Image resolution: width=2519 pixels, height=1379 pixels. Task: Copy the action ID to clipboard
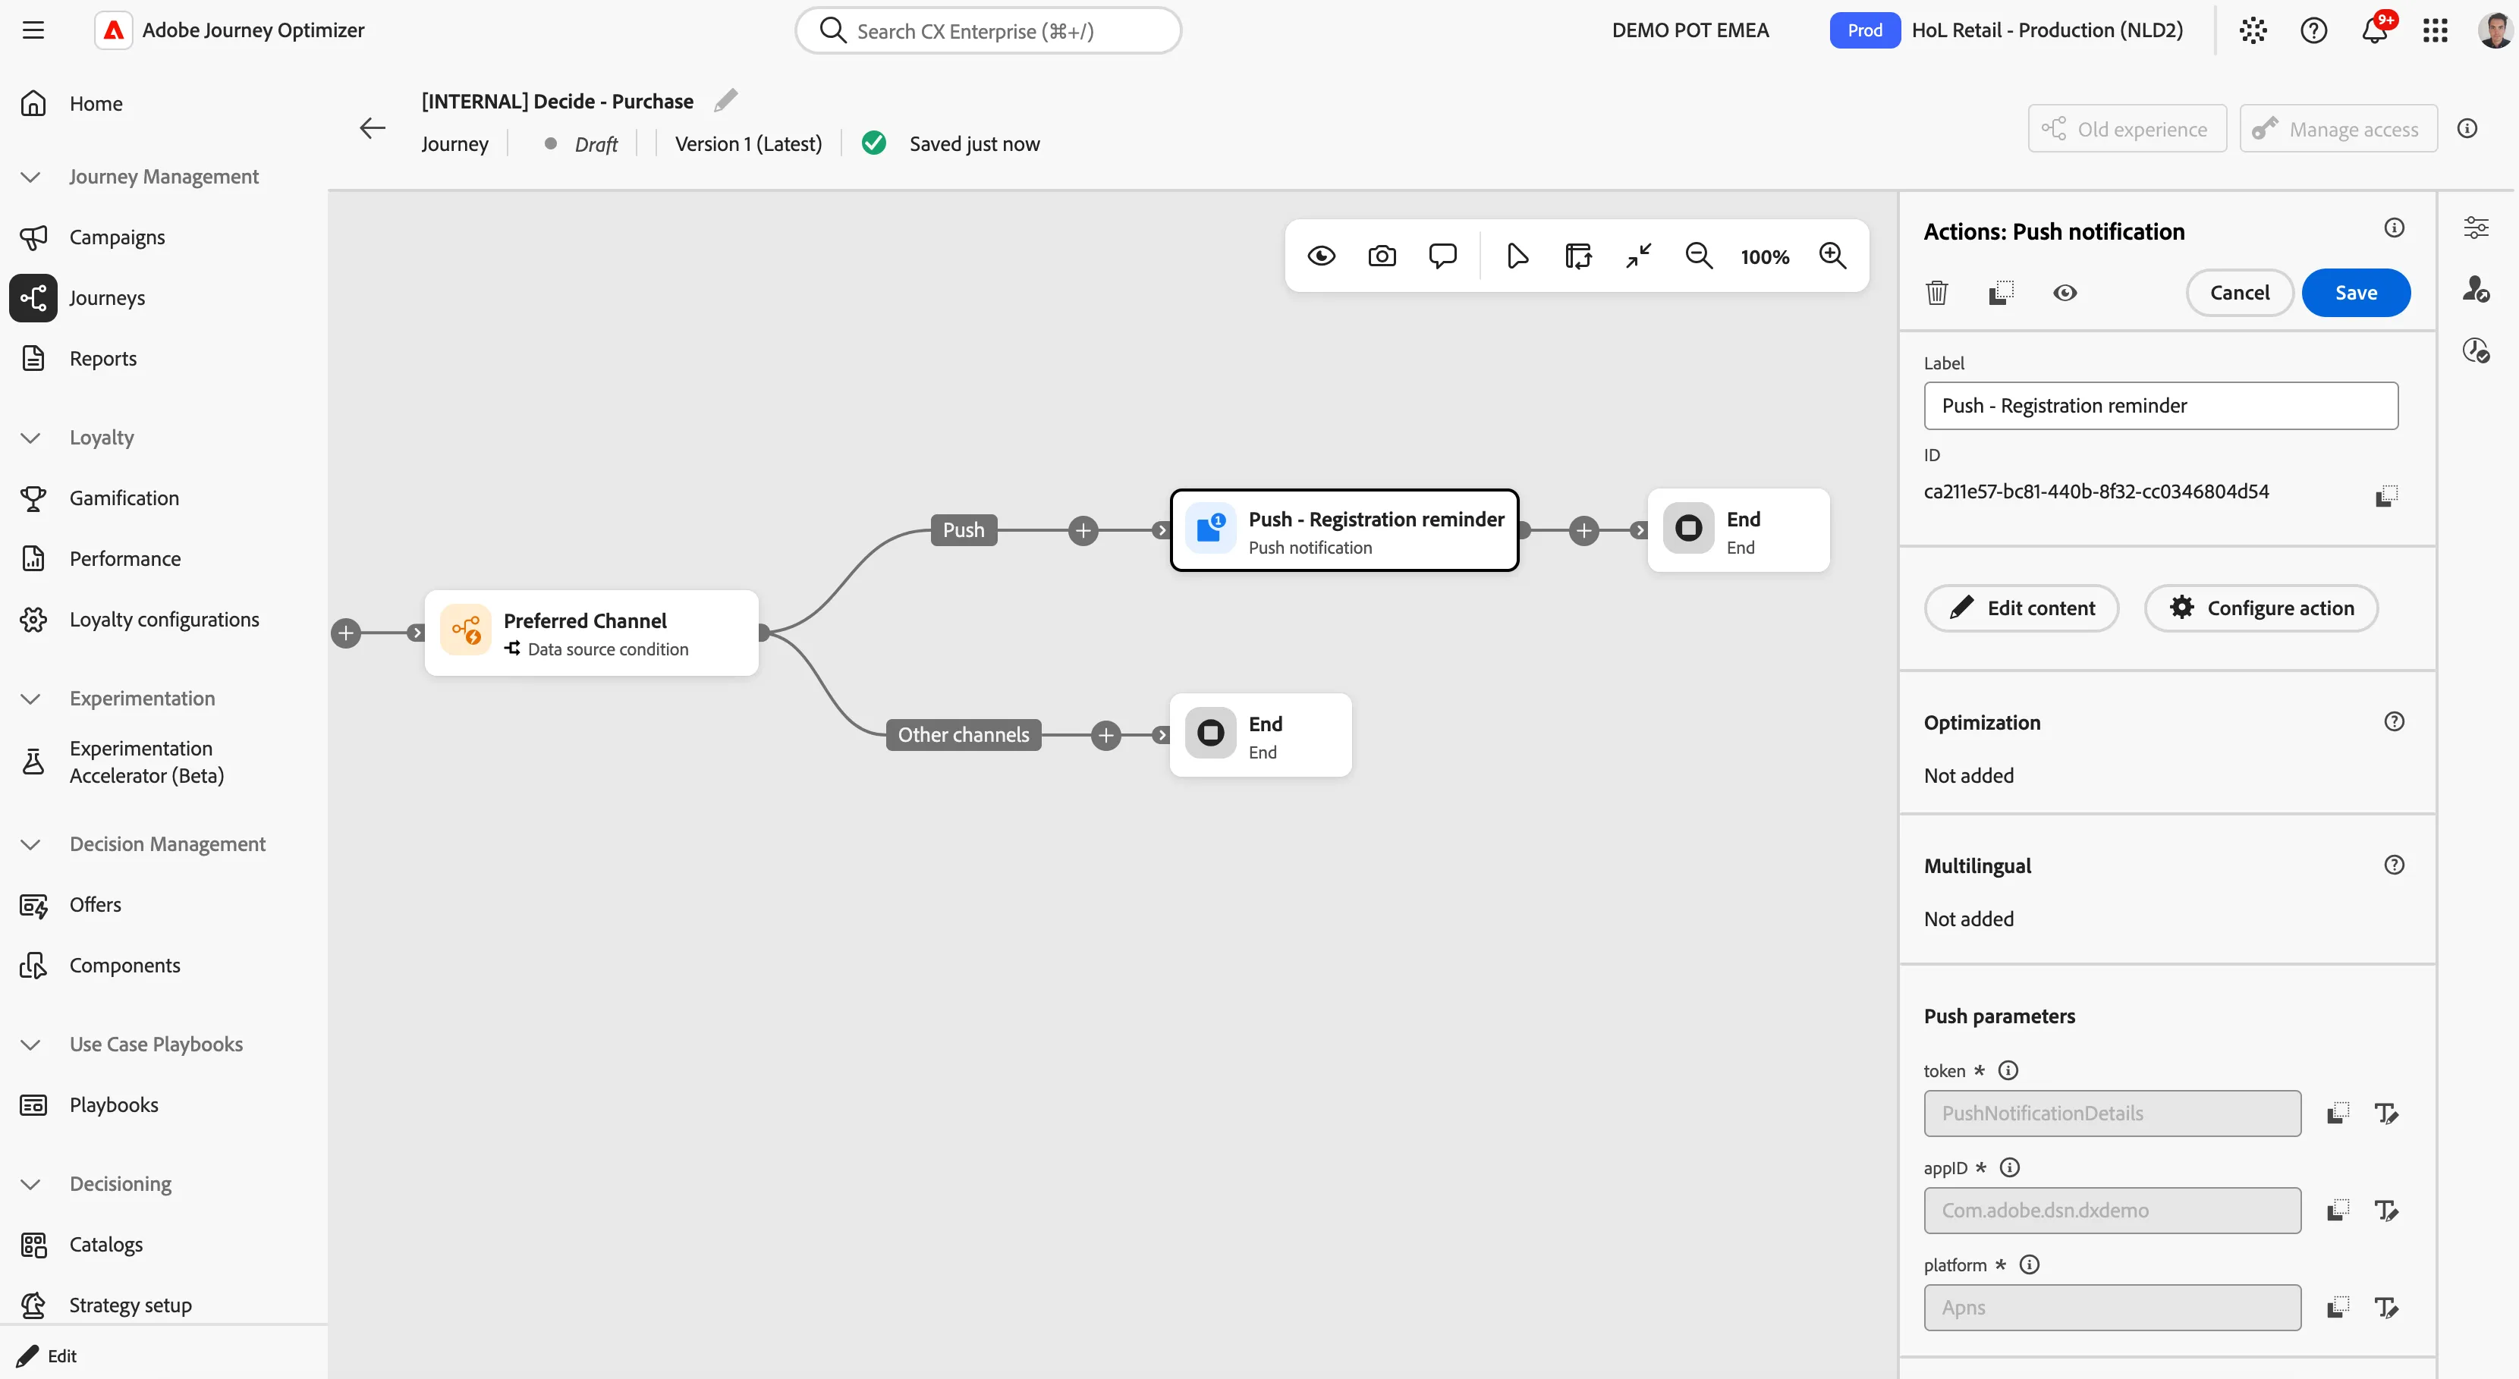point(2386,495)
